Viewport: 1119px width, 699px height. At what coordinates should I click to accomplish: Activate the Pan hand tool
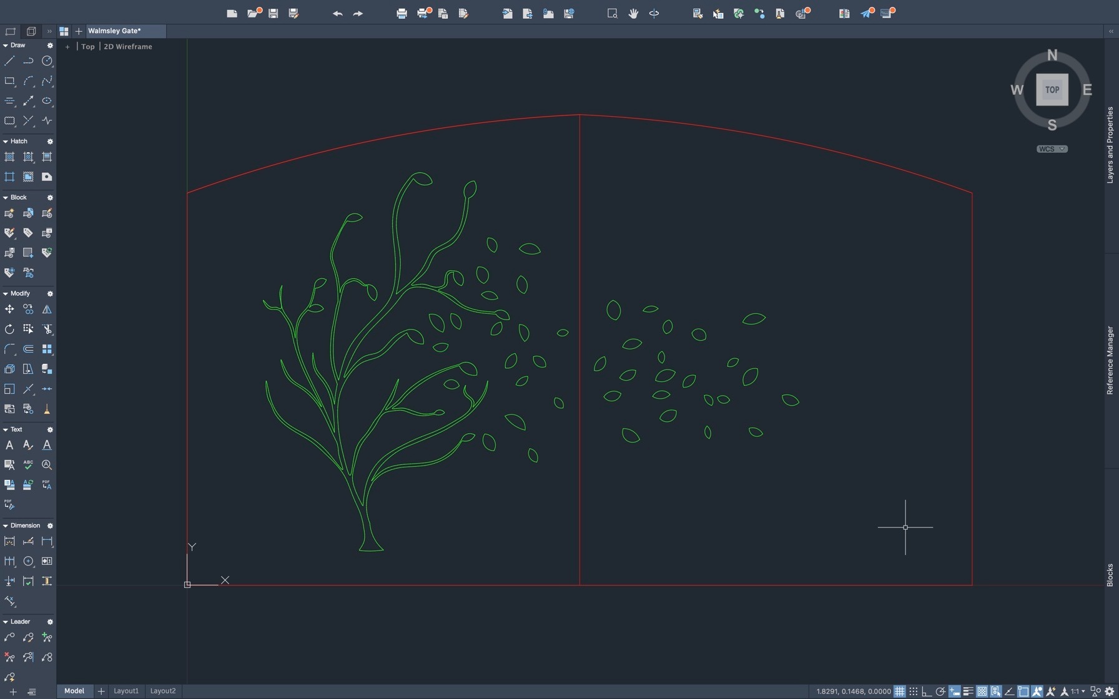pos(633,13)
